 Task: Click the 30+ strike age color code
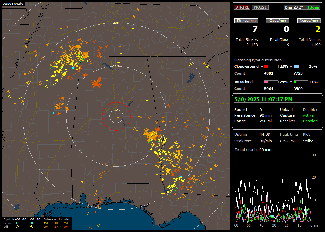[x=56, y=223]
